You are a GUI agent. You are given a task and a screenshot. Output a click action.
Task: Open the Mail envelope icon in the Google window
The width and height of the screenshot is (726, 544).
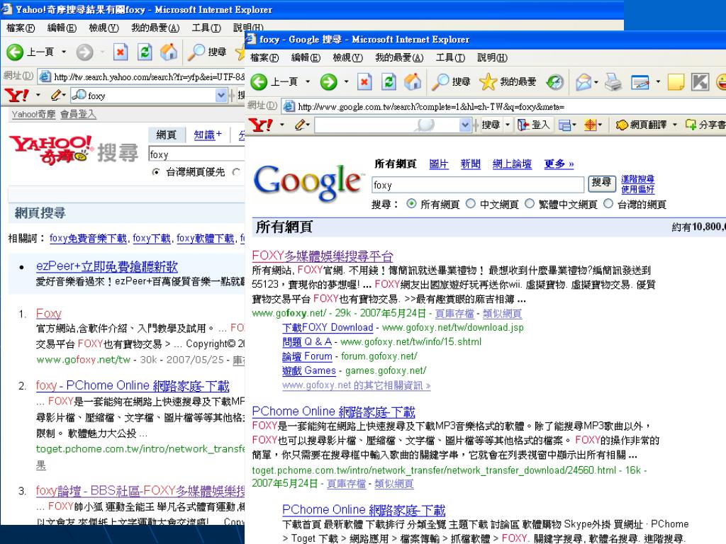point(583,82)
